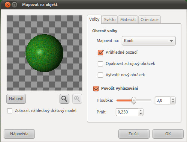Uncheck Průhledné pozadí checkbox
This screenshot has height=142, width=187.
[100, 53]
